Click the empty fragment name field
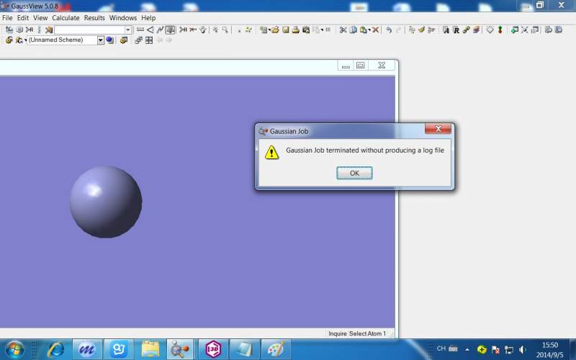Viewport: 576px width, 360px height. 89,30
